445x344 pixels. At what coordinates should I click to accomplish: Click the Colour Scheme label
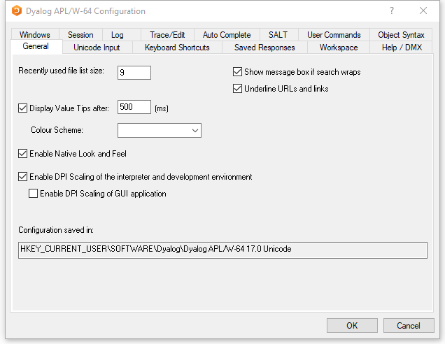click(57, 130)
